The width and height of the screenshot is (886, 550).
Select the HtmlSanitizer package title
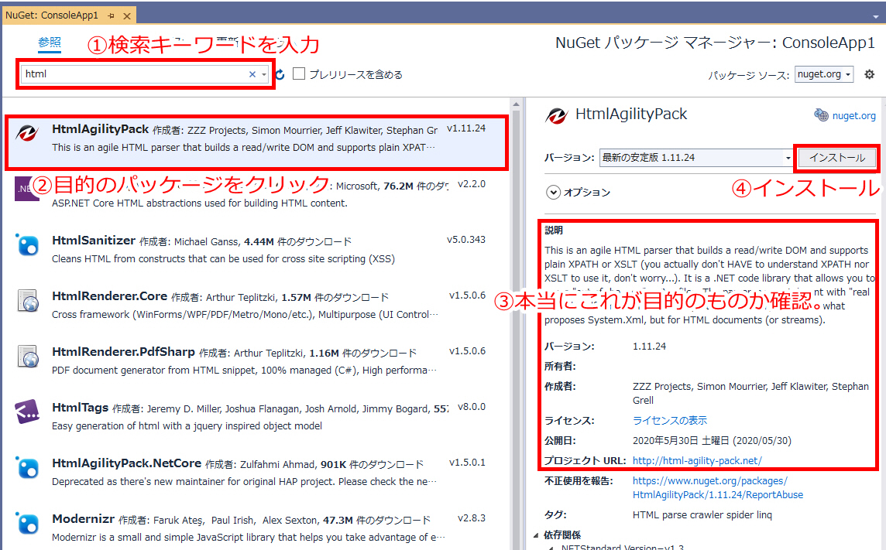coord(93,241)
